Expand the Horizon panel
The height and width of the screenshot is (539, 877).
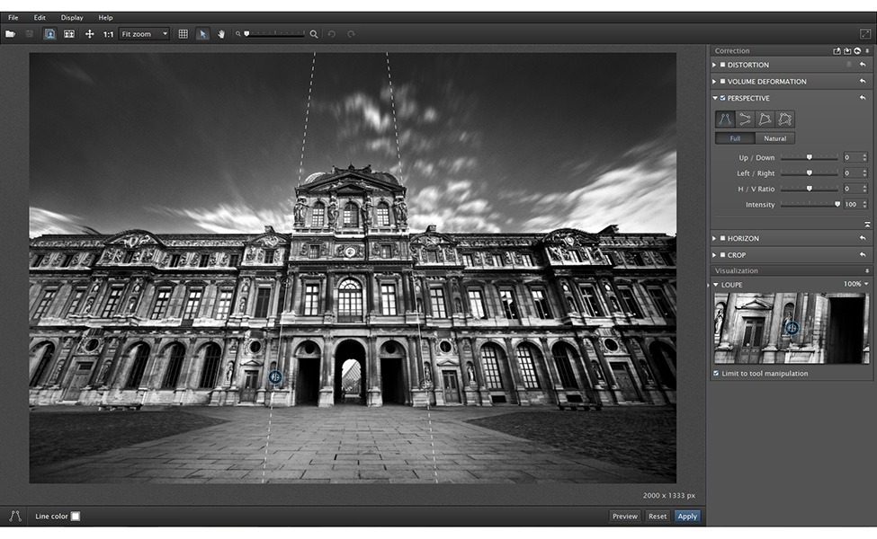click(x=714, y=239)
